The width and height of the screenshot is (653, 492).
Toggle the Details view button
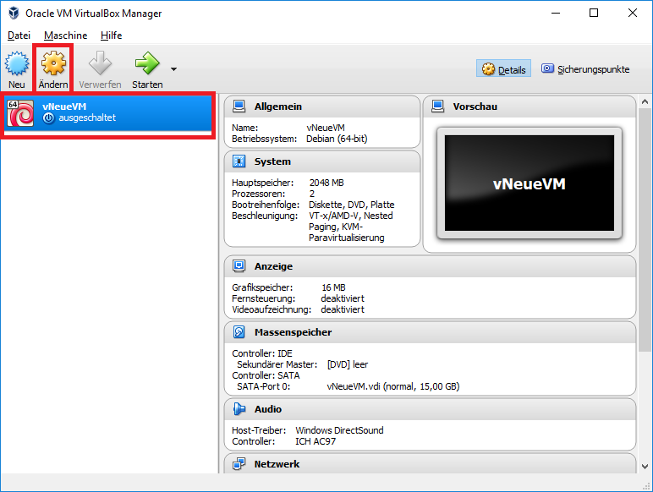[x=503, y=69]
